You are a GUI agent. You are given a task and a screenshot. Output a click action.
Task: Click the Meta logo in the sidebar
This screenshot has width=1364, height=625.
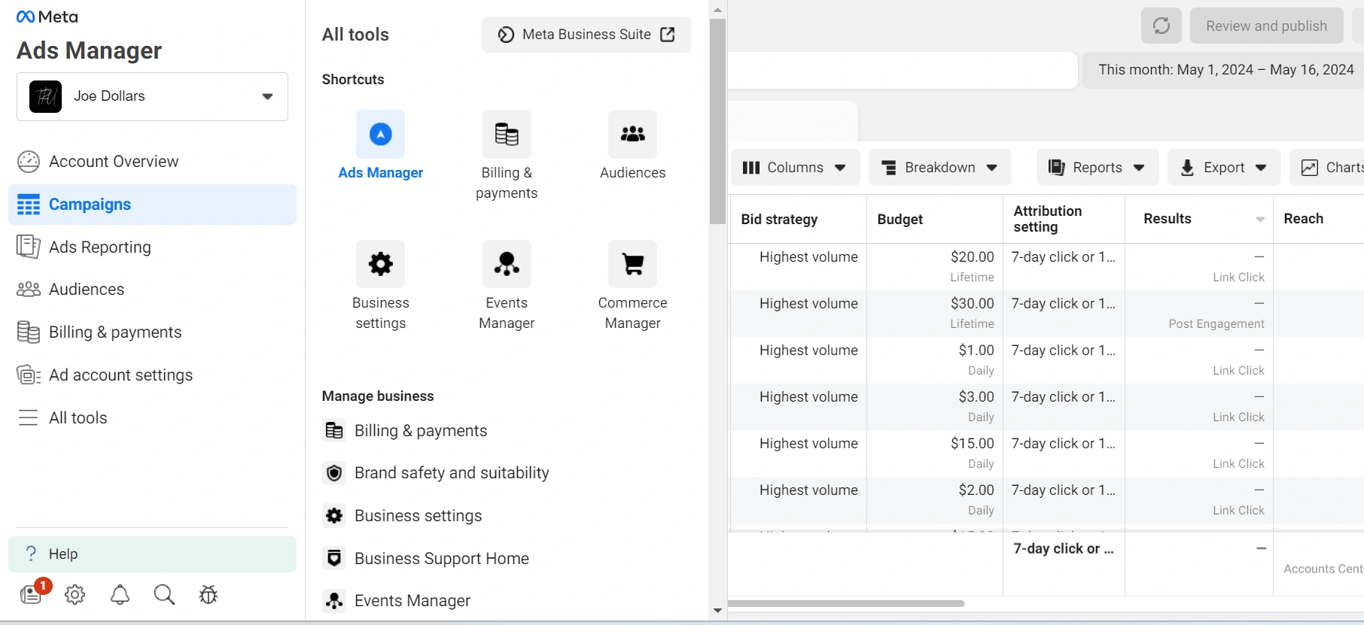pos(47,17)
